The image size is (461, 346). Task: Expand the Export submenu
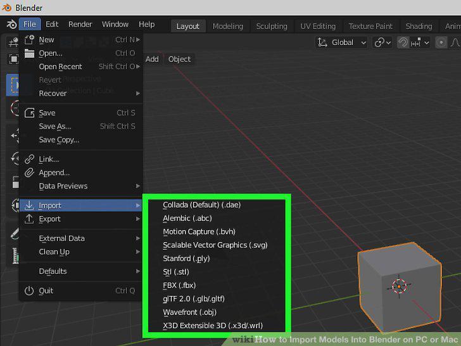(x=81, y=219)
